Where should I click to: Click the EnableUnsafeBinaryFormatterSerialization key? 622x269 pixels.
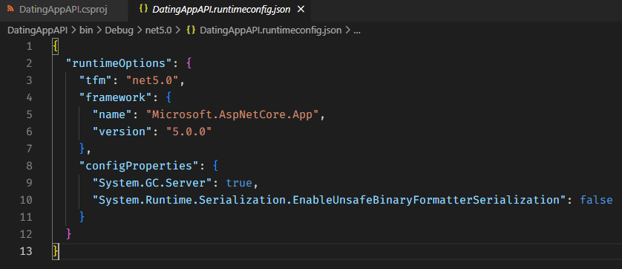329,200
